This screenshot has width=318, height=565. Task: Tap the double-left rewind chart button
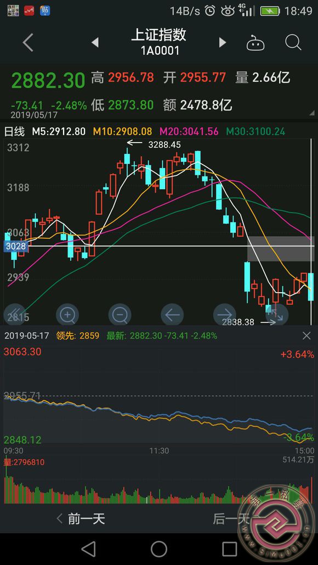click(15, 315)
